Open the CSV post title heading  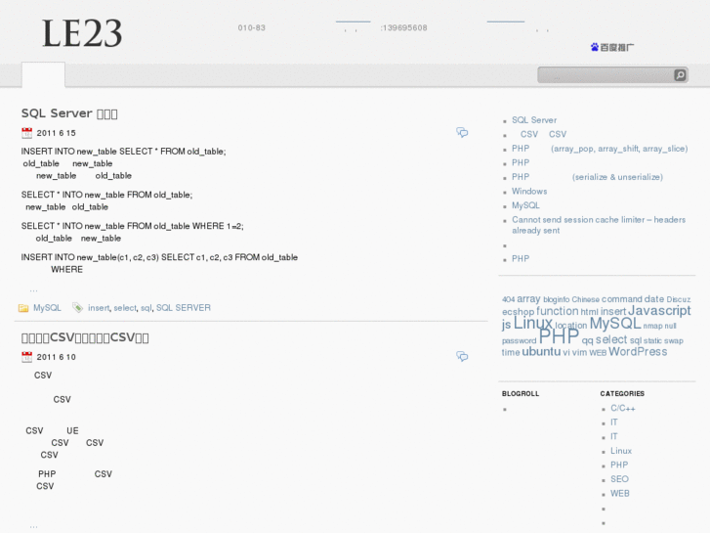pos(85,337)
